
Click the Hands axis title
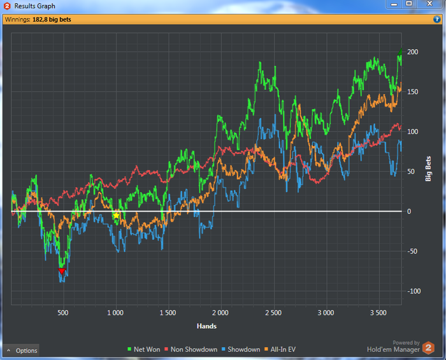click(x=206, y=326)
